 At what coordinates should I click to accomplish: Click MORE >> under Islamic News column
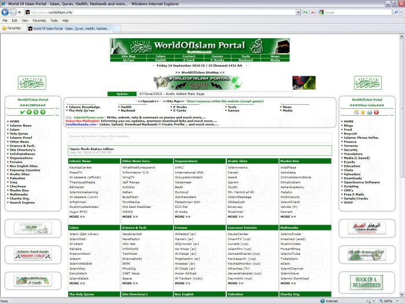point(77,217)
